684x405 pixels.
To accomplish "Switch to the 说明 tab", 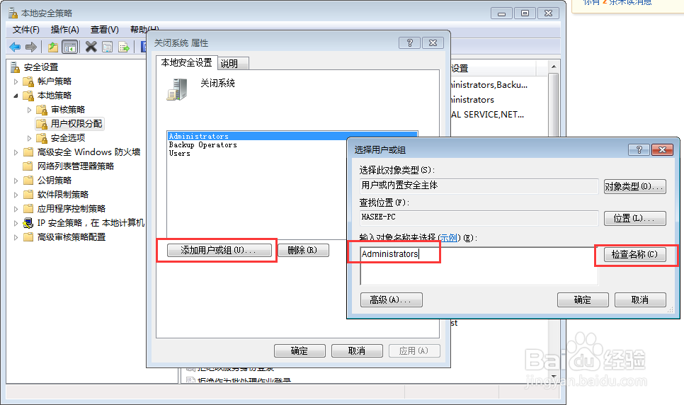I will 229,64.
